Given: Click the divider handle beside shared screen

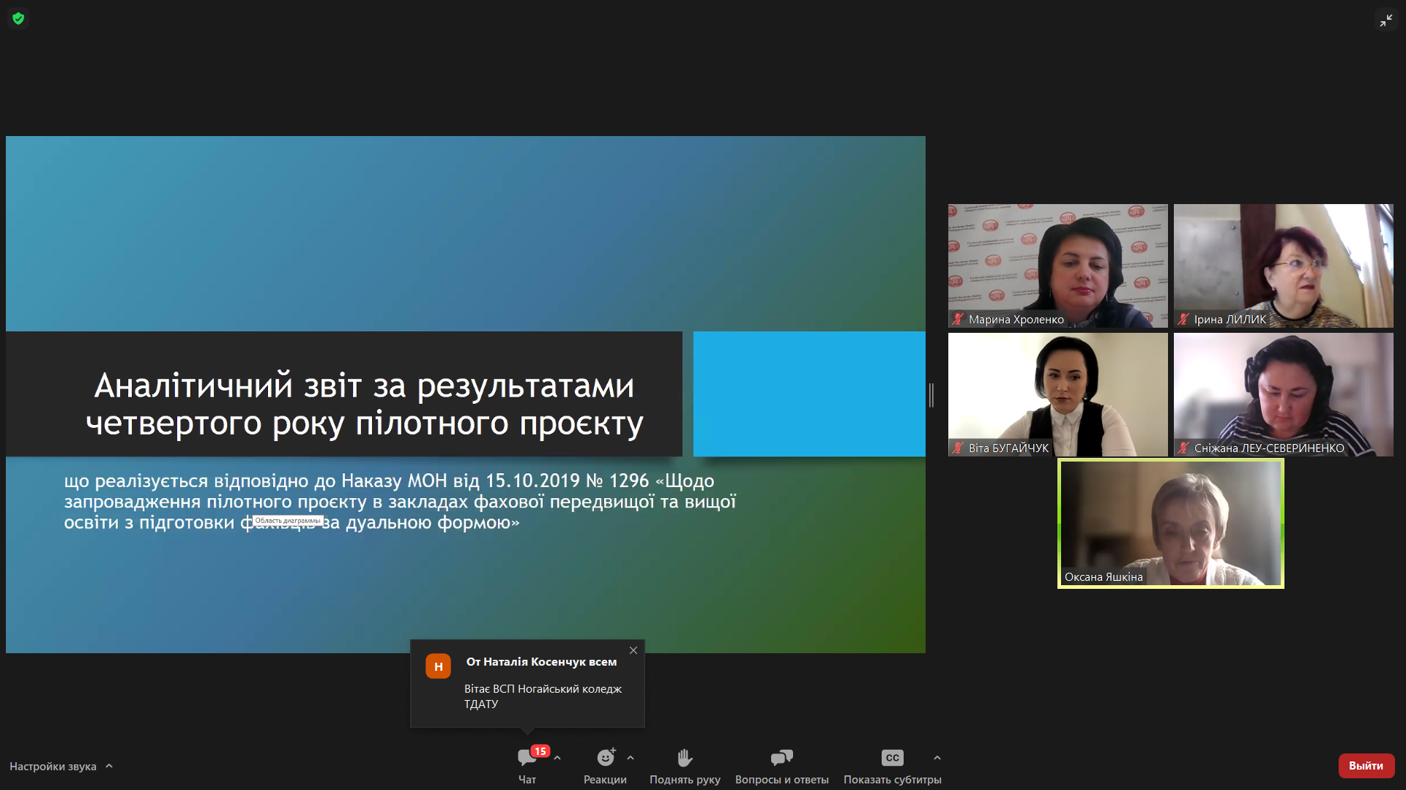Looking at the screenshot, I should (x=931, y=395).
